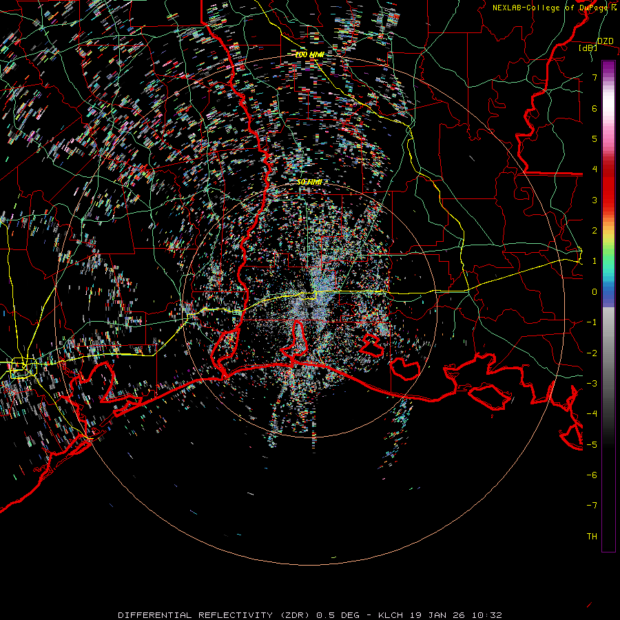Click the purple top of the color bar
The height and width of the screenshot is (620, 620).
[x=608, y=68]
